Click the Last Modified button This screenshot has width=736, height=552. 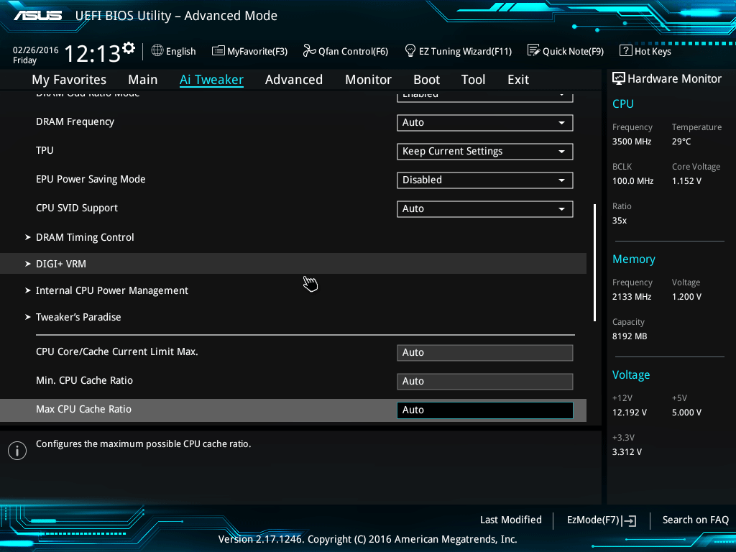[x=510, y=520]
